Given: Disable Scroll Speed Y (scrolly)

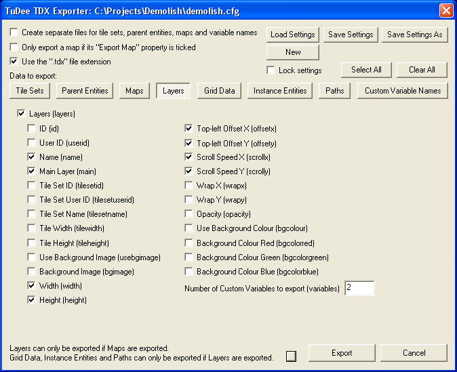Looking at the screenshot, I should coord(188,171).
